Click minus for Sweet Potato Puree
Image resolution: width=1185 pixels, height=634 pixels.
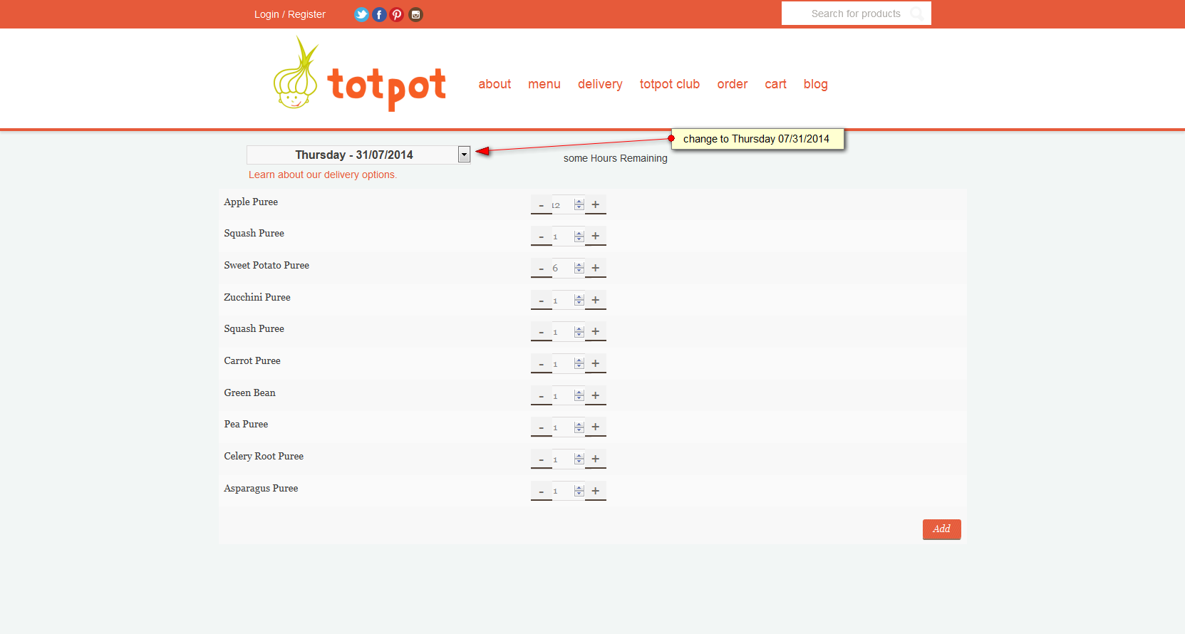(x=542, y=269)
